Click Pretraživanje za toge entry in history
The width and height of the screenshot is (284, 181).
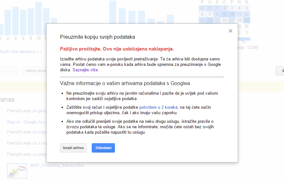point(26,132)
